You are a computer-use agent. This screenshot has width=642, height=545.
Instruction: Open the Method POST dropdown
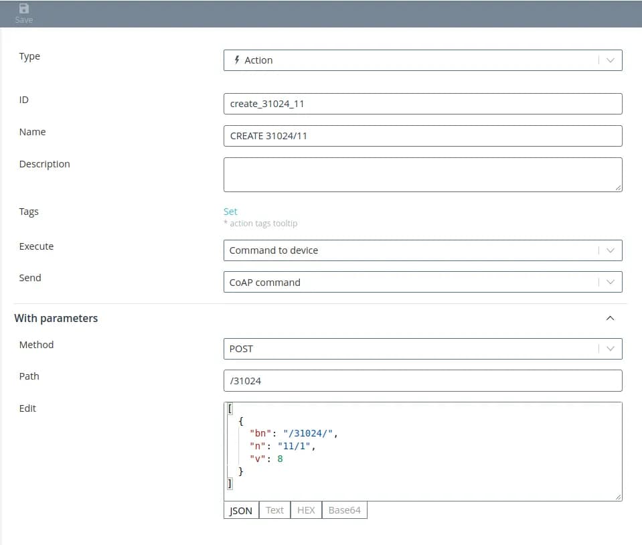pyautogui.click(x=422, y=349)
